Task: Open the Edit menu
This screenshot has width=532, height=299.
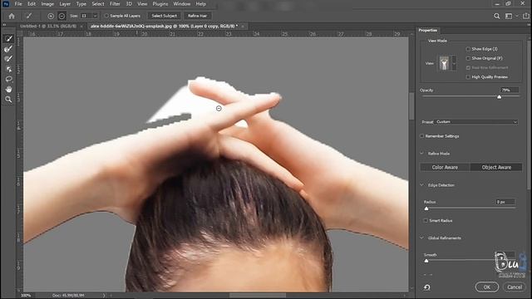Action: (32, 4)
